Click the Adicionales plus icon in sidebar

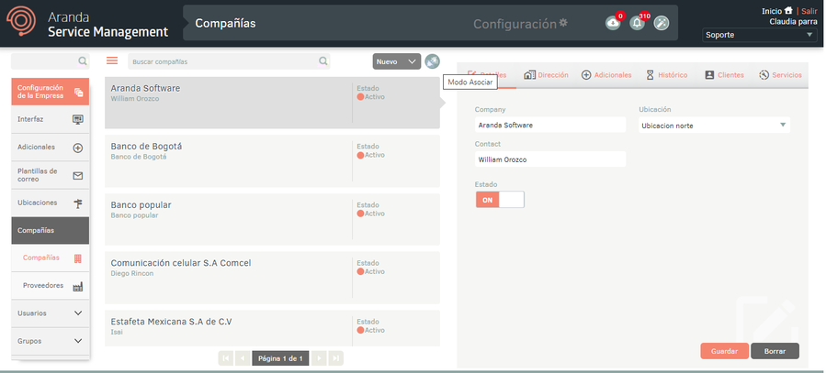[77, 148]
